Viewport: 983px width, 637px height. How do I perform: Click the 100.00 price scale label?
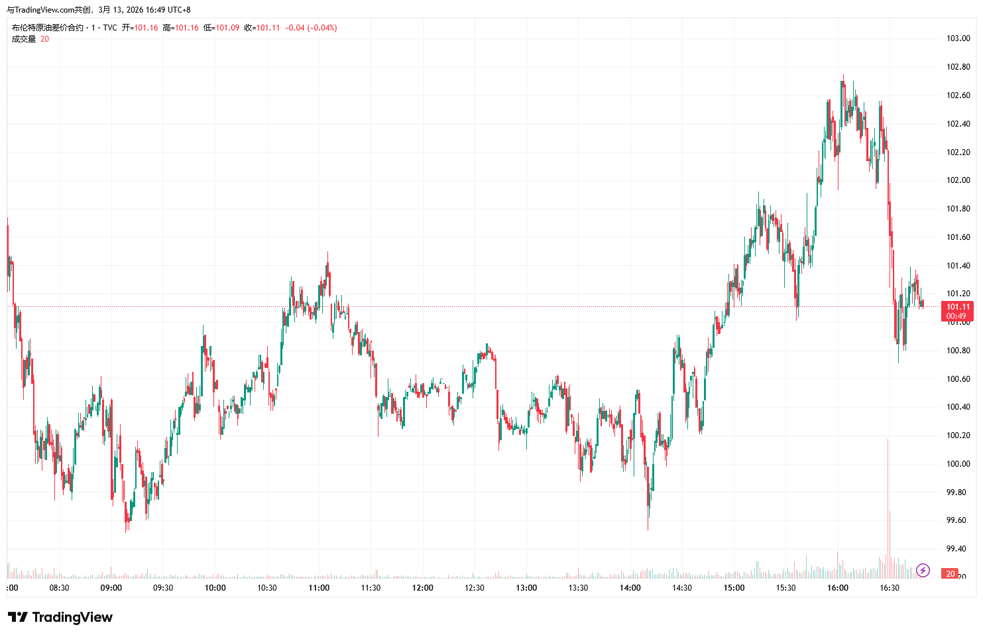coord(958,464)
